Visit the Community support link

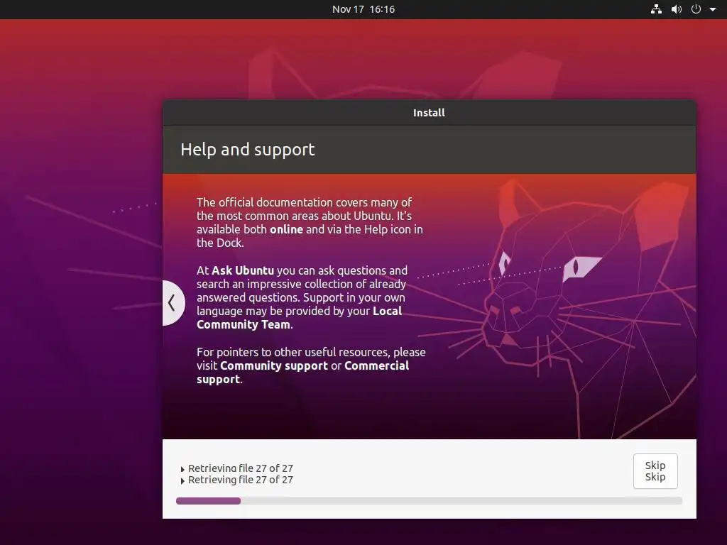pyautogui.click(x=273, y=365)
